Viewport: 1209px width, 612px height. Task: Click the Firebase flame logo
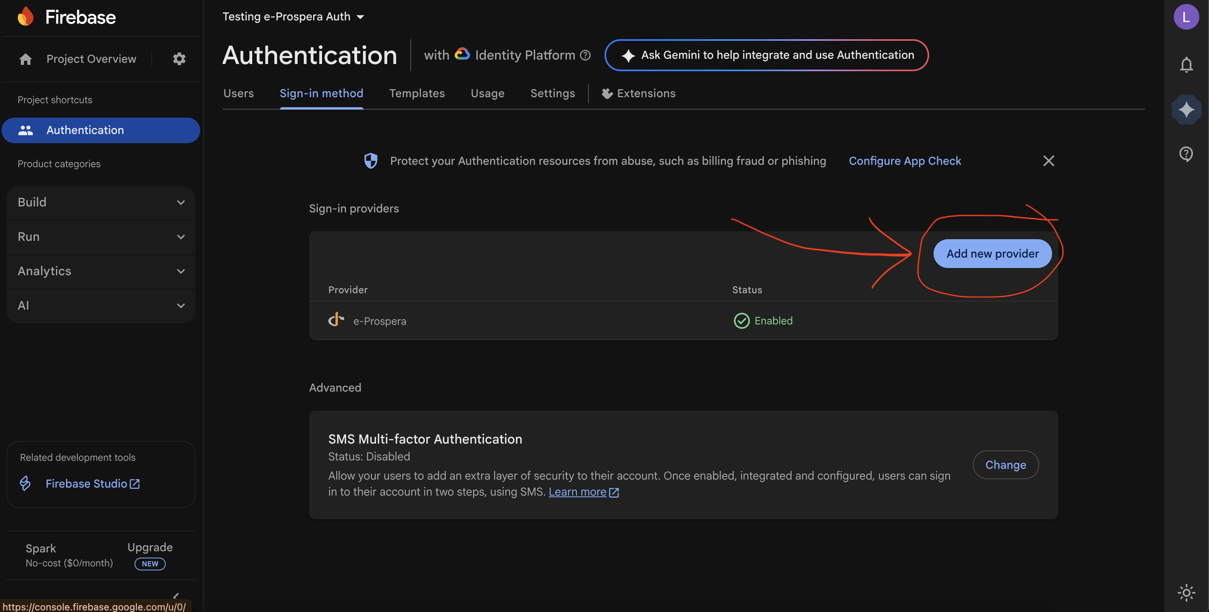(x=26, y=16)
